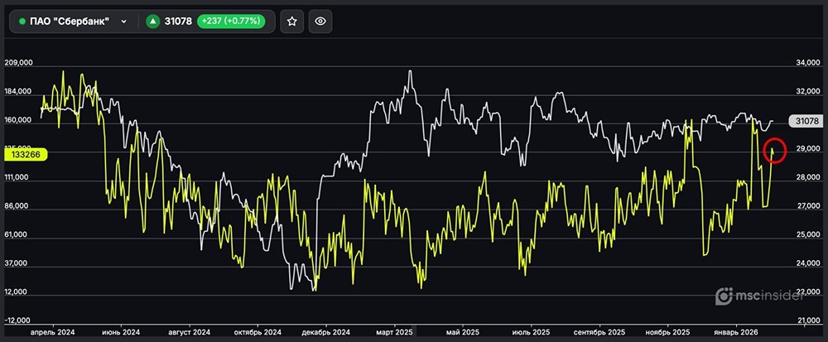This screenshot has height=342, width=828.
Task: Add instrument to favorites with star icon
Action: click(292, 22)
